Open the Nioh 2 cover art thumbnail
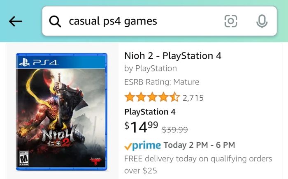The width and height of the screenshot is (288, 179). click(61, 112)
